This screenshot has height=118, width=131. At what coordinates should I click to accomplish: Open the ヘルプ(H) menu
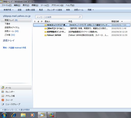[70, 5]
